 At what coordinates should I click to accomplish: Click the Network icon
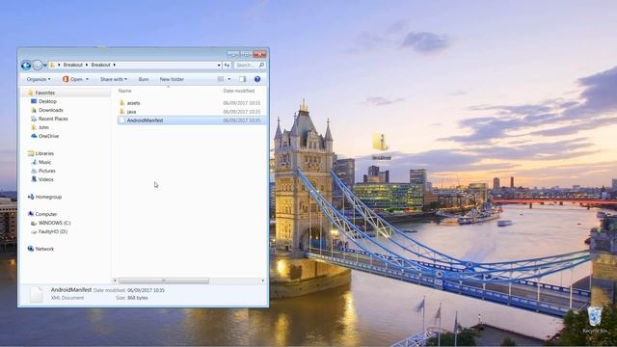(x=31, y=249)
